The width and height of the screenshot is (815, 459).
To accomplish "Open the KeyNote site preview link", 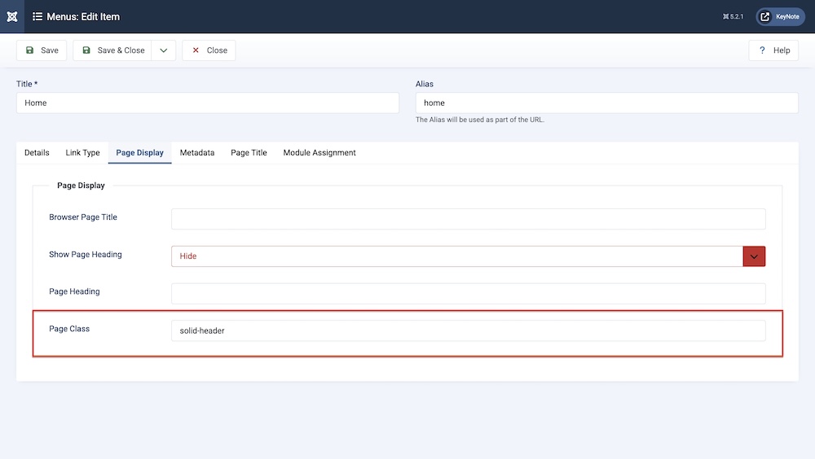I will click(x=780, y=16).
